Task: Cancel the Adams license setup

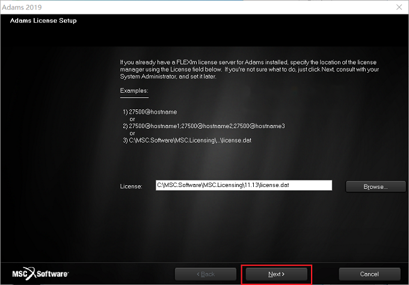Action: (369, 274)
